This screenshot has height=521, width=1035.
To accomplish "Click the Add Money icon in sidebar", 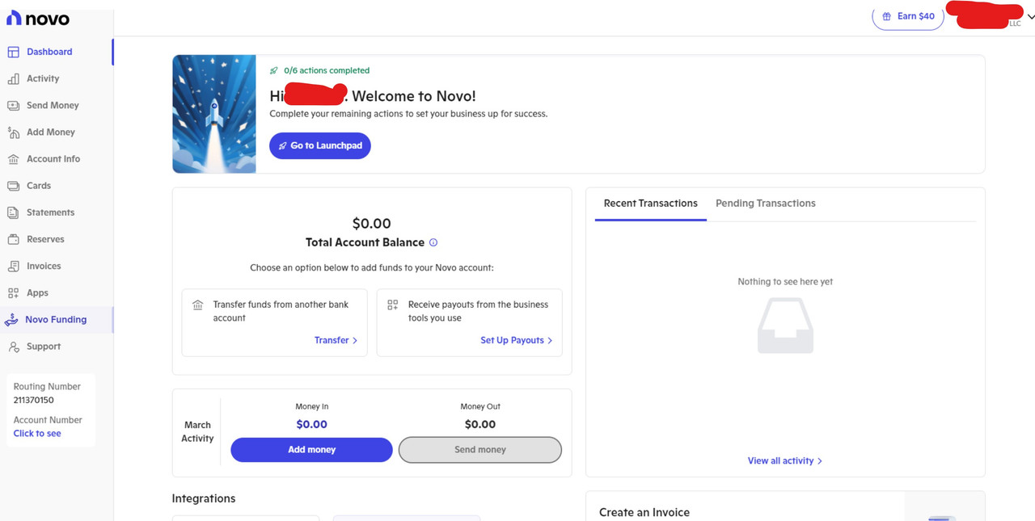I will [13, 132].
